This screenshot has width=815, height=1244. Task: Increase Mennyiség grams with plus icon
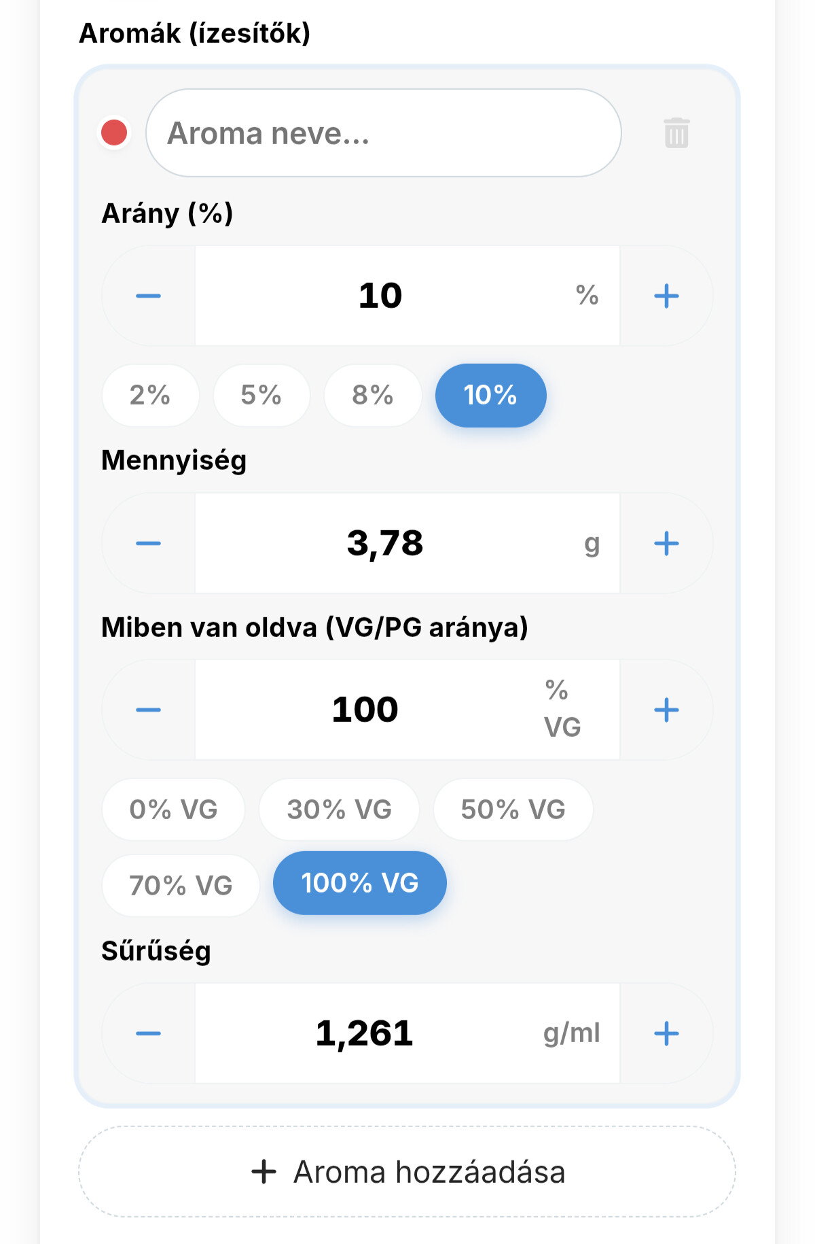666,543
